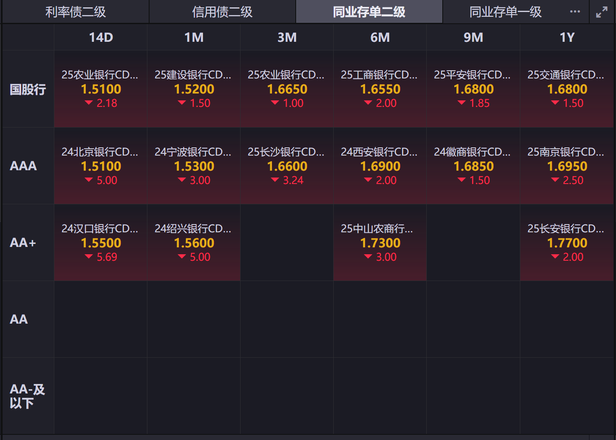Expand panel to fullscreen with the arrows icon
The width and height of the screenshot is (616, 440).
(602, 12)
